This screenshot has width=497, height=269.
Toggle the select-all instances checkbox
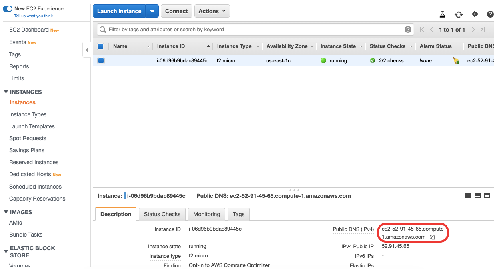point(101,46)
